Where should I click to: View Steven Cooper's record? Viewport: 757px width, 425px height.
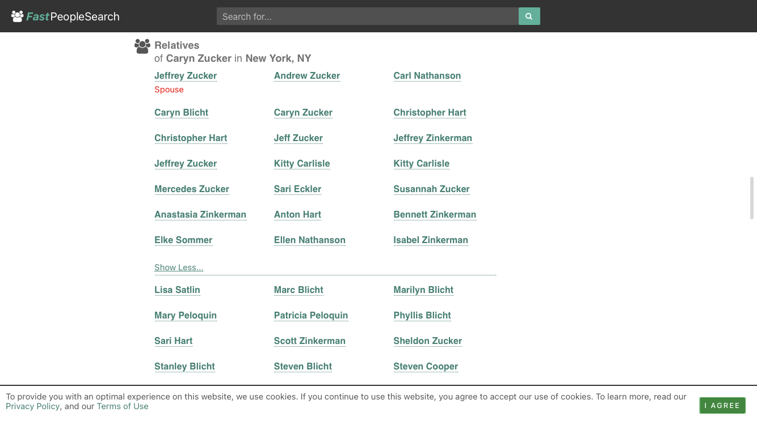point(426,366)
